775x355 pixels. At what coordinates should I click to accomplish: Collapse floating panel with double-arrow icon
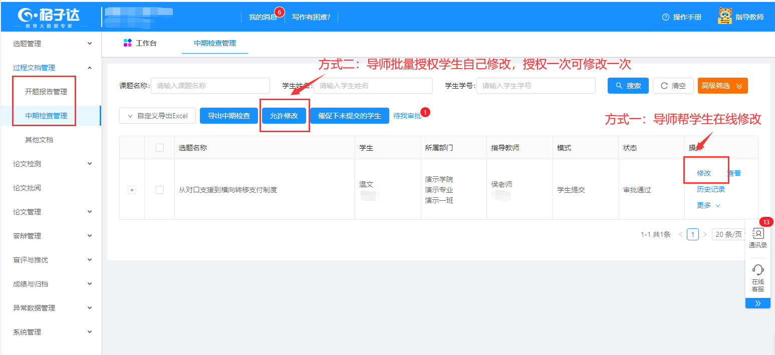[757, 303]
